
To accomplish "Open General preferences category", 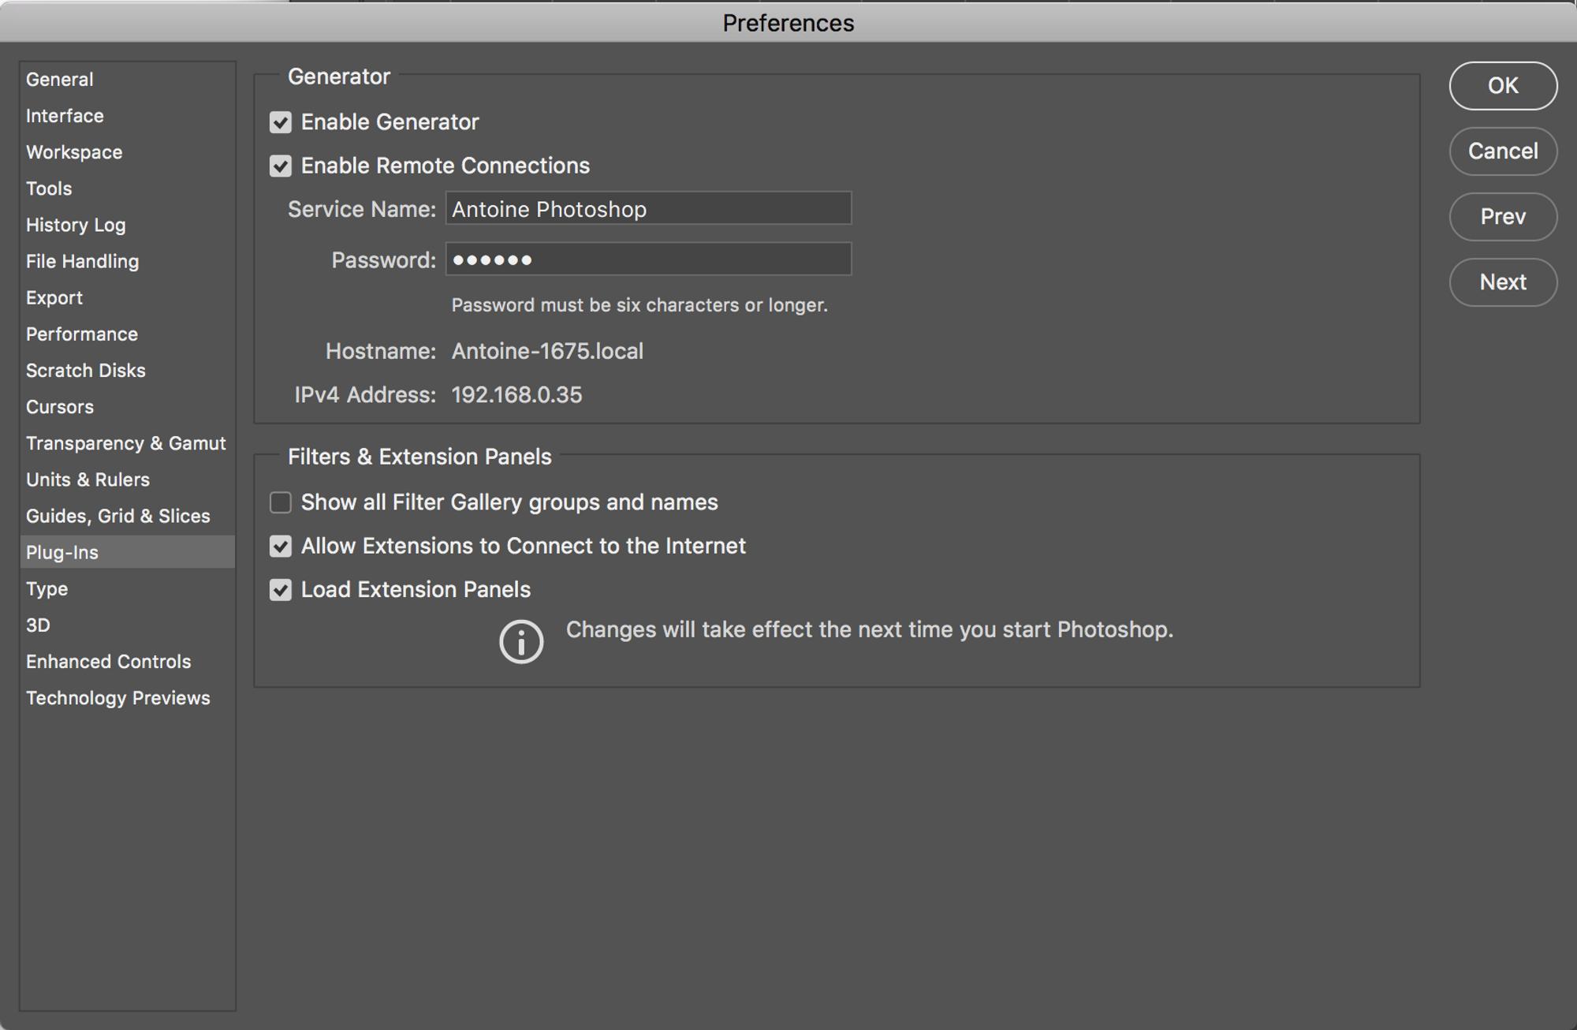I will point(60,80).
